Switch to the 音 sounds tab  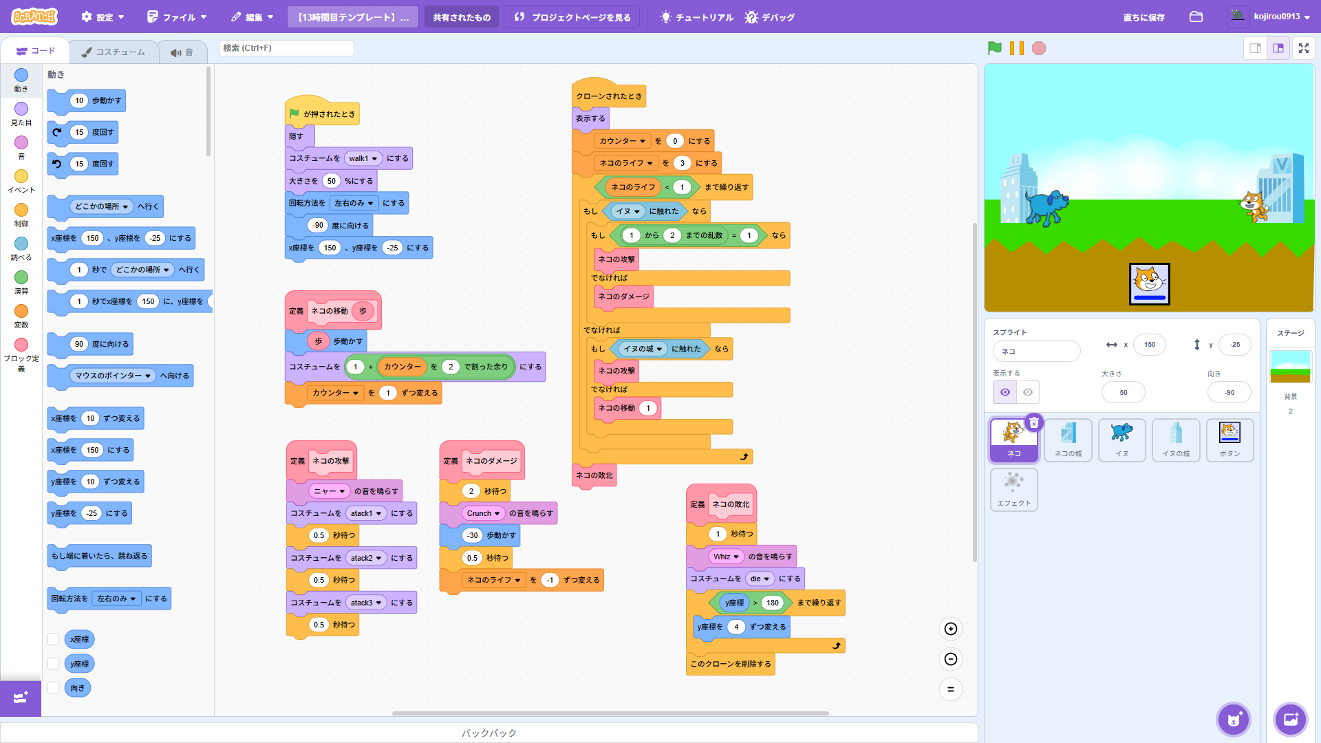182,52
